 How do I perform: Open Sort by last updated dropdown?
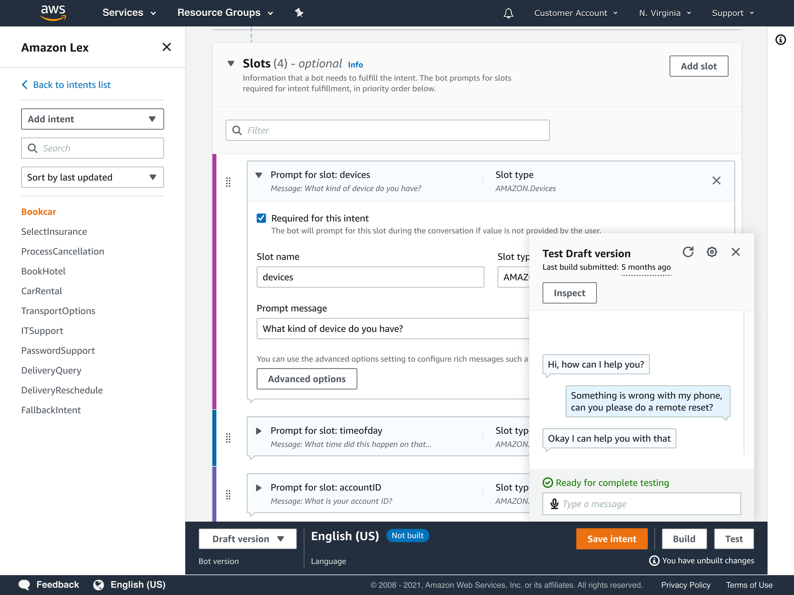pos(92,177)
